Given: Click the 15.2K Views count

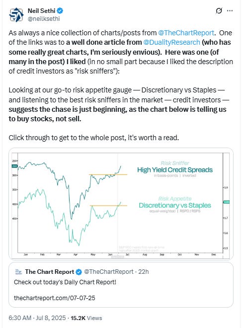Looking at the screenshot, I should coord(86,318).
